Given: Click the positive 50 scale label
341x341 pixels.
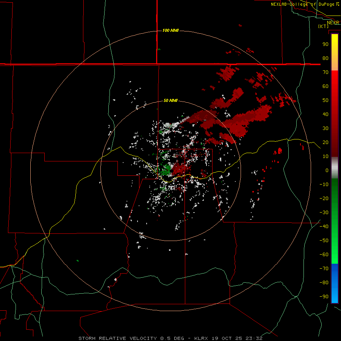Looking at the screenshot, I should point(325,100).
